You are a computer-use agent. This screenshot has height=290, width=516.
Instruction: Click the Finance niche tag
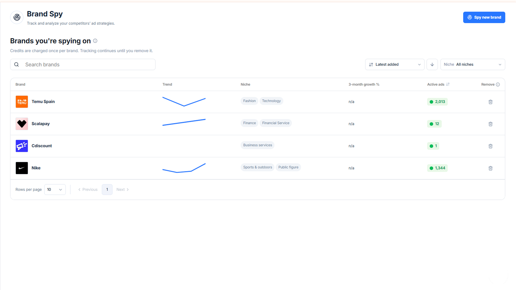coord(249,123)
